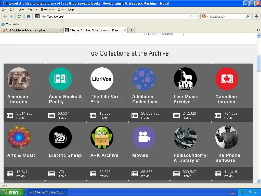The height and width of the screenshot is (196, 261).
Task: Click list icon beside 20,632,706 items
Action: click(x=135, y=115)
